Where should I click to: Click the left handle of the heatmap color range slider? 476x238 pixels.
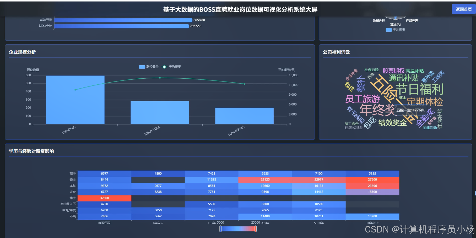220,229
